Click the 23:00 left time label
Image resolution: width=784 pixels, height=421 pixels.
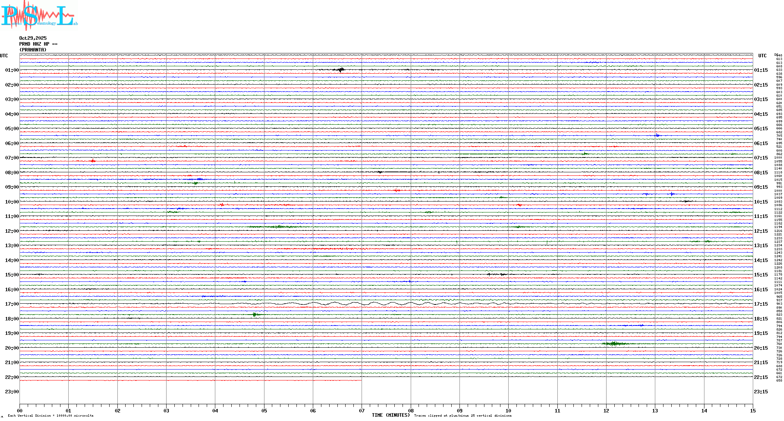pyautogui.click(x=12, y=392)
